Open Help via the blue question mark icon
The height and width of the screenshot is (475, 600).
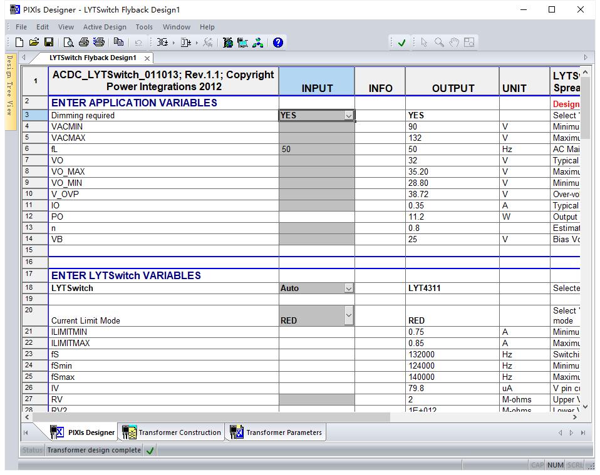pyautogui.click(x=278, y=43)
